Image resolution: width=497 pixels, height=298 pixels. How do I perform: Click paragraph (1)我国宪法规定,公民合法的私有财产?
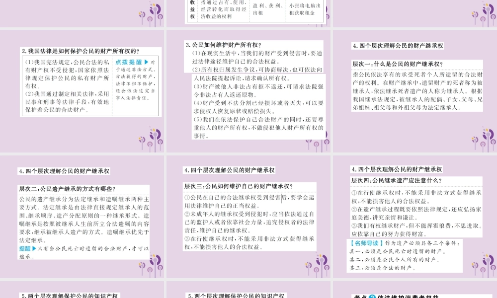tap(67, 74)
